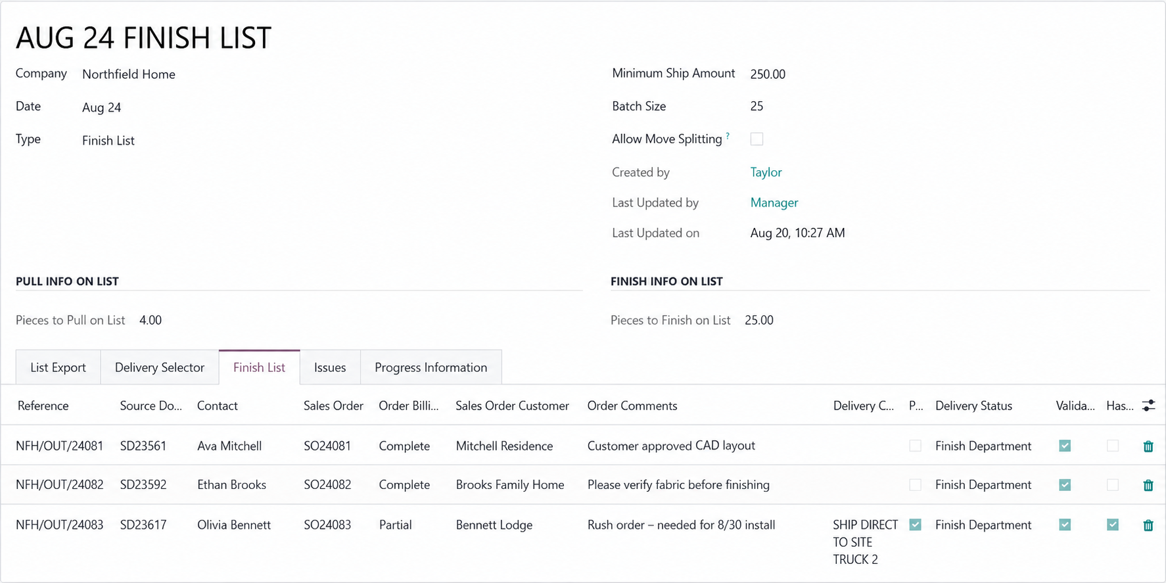This screenshot has width=1166, height=583.
Task: Select contact Olivia Bennett
Action: (234, 525)
